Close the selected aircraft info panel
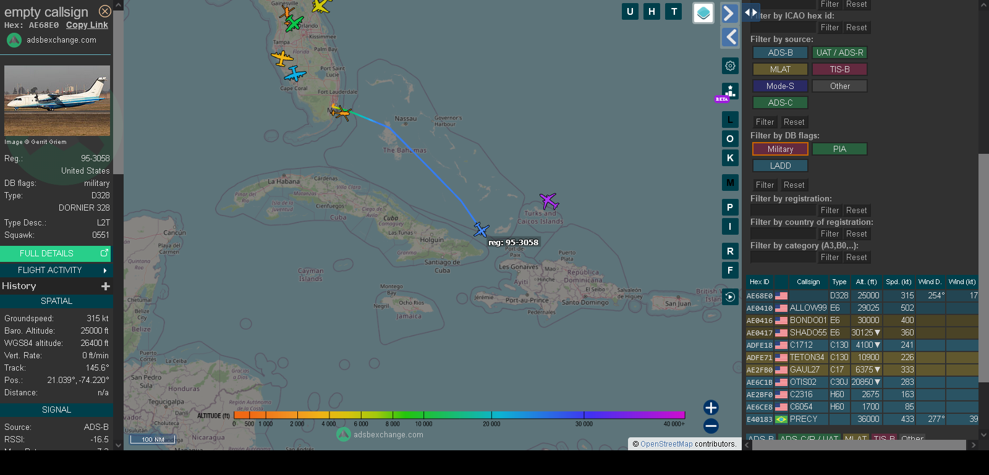This screenshot has height=475, width=989. [105, 11]
